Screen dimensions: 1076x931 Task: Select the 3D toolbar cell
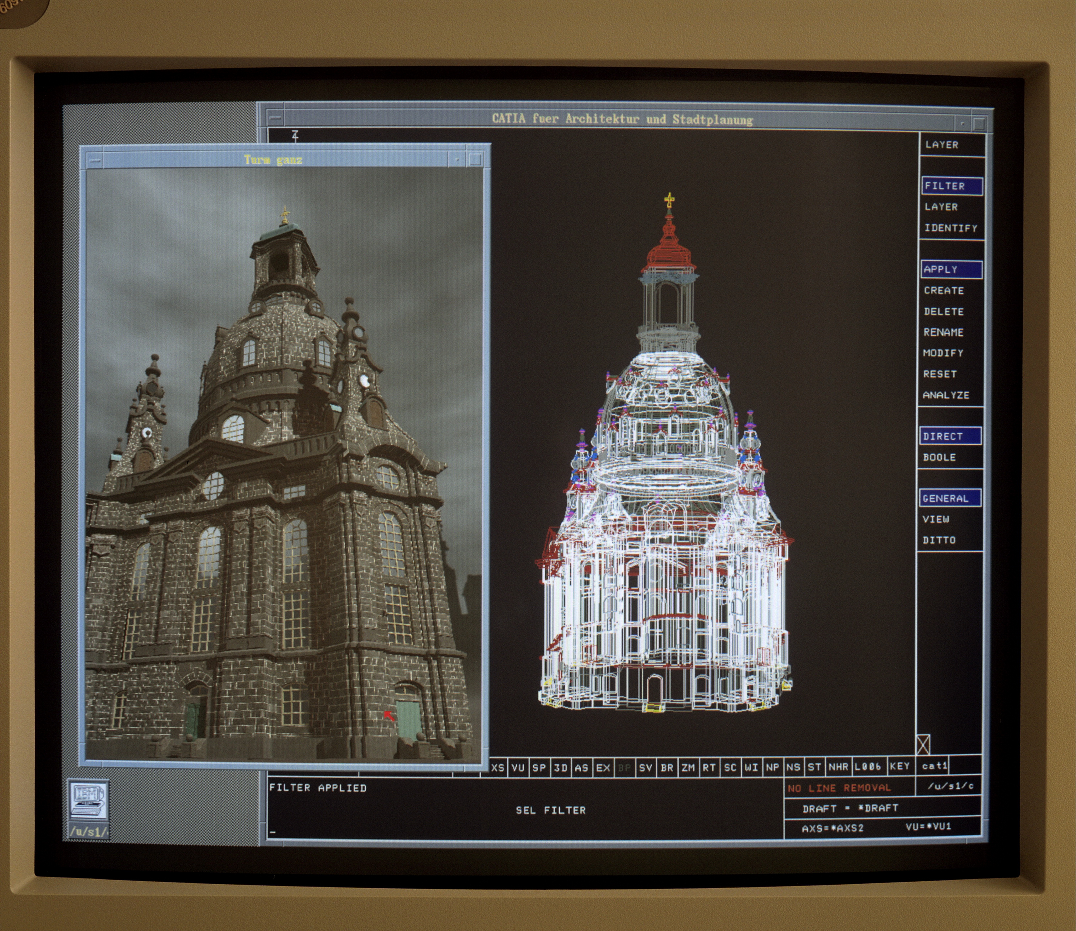[x=560, y=767]
